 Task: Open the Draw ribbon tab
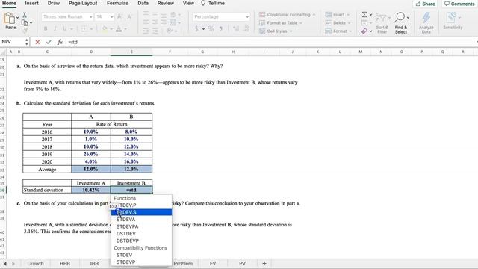[53, 3]
